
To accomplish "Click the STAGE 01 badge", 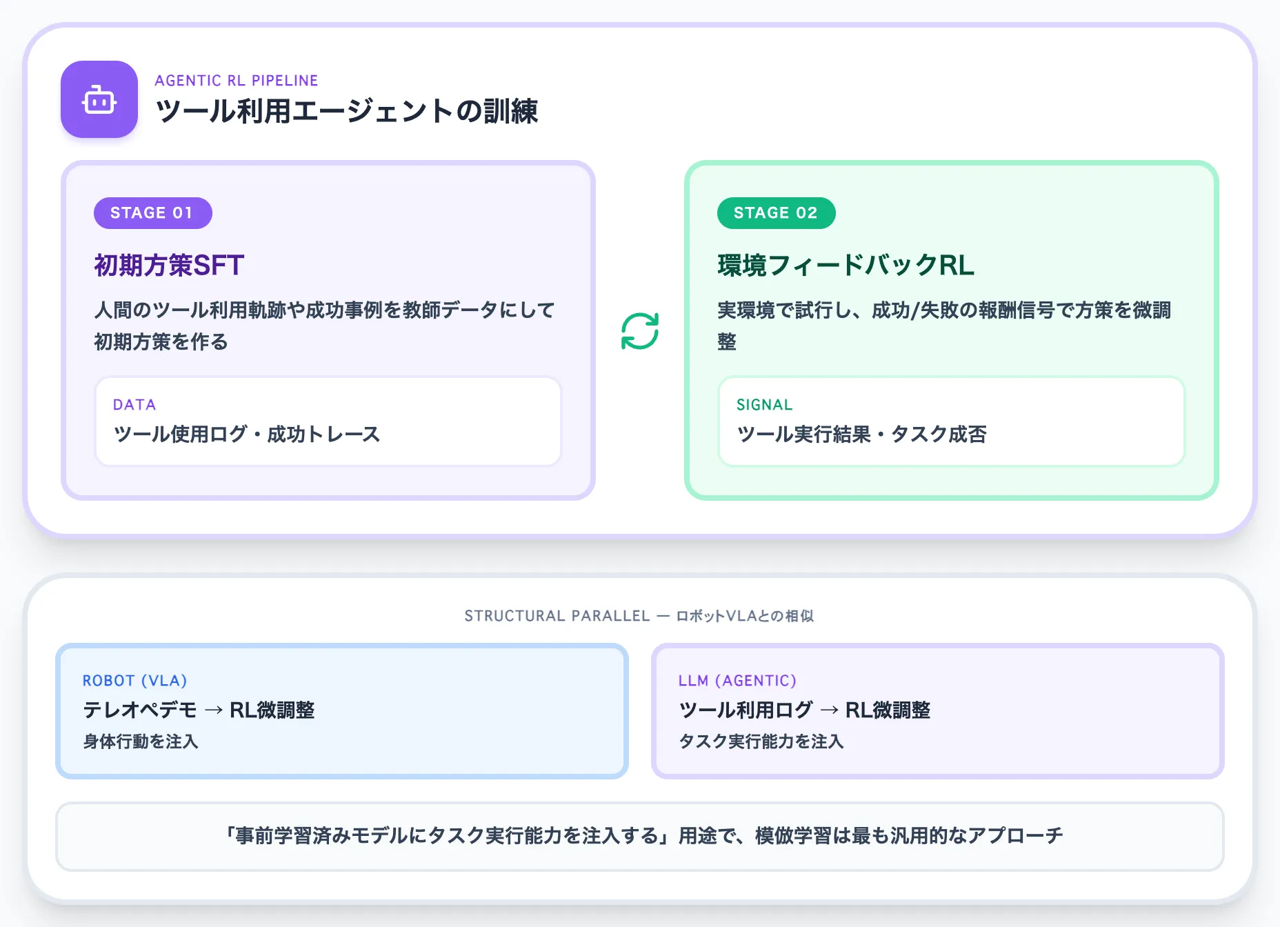I will pyautogui.click(x=152, y=212).
